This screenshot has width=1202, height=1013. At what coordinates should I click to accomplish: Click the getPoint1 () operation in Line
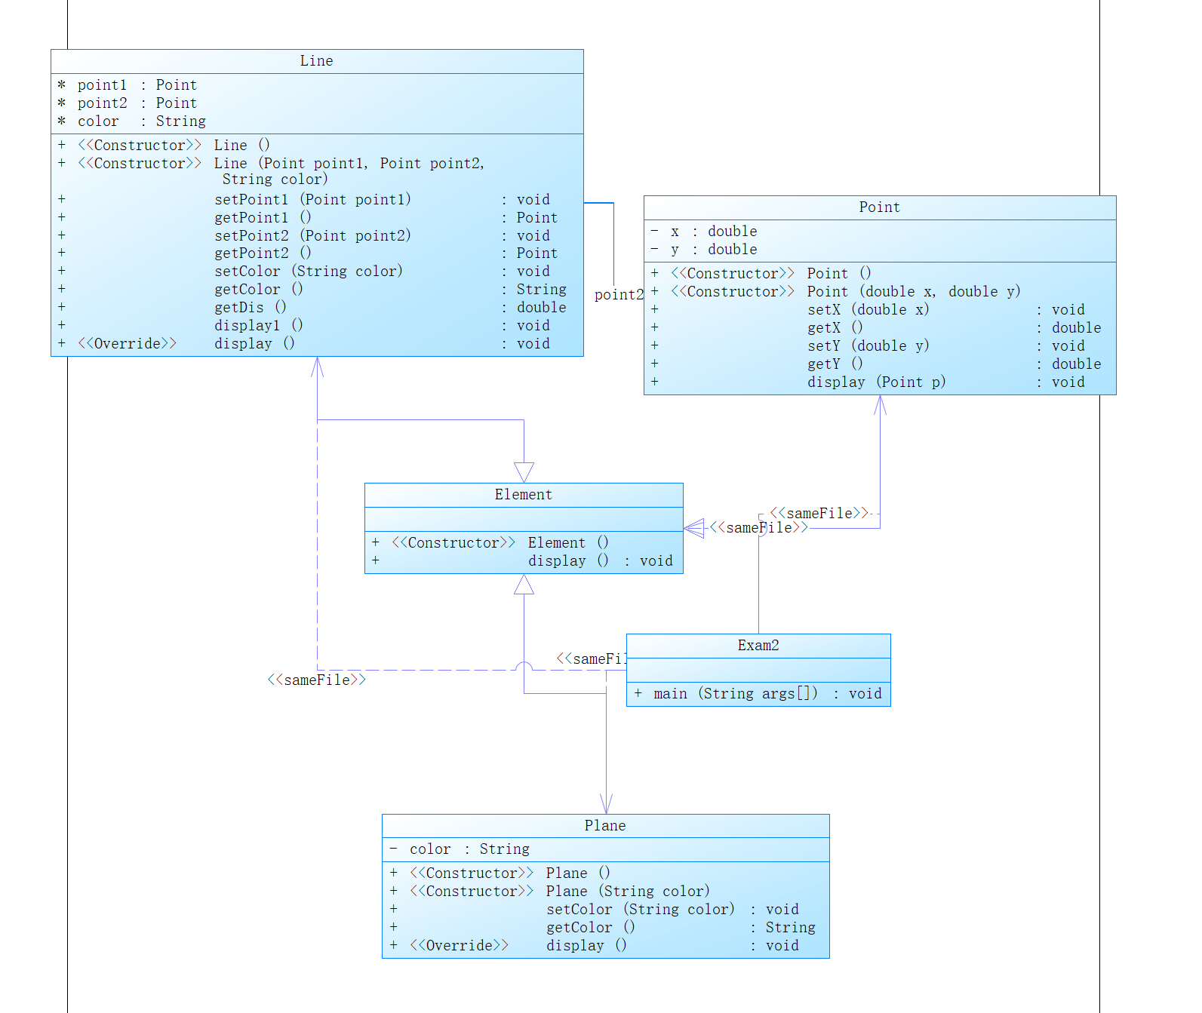coord(263,218)
